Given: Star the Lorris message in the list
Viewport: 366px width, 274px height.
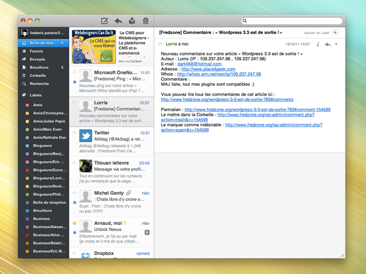Looking at the screenshot, I should [75, 102].
